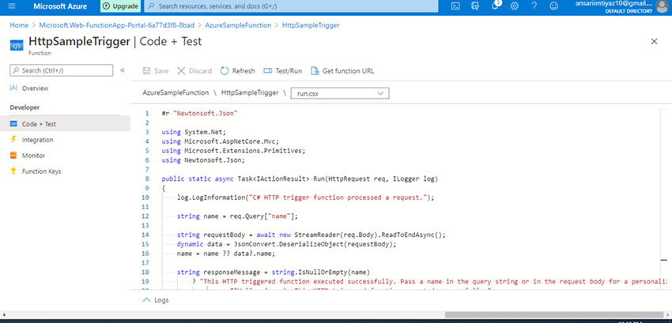Click the account avatar picture

663,6
